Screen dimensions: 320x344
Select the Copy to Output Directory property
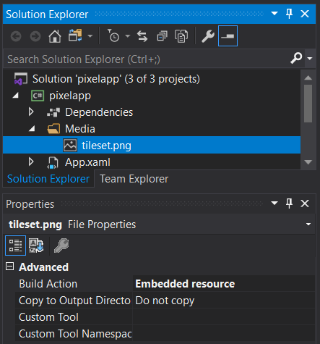(74, 301)
